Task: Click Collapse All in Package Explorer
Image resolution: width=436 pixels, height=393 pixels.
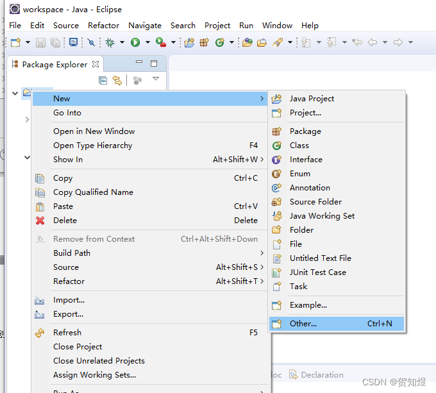Action: click(103, 80)
